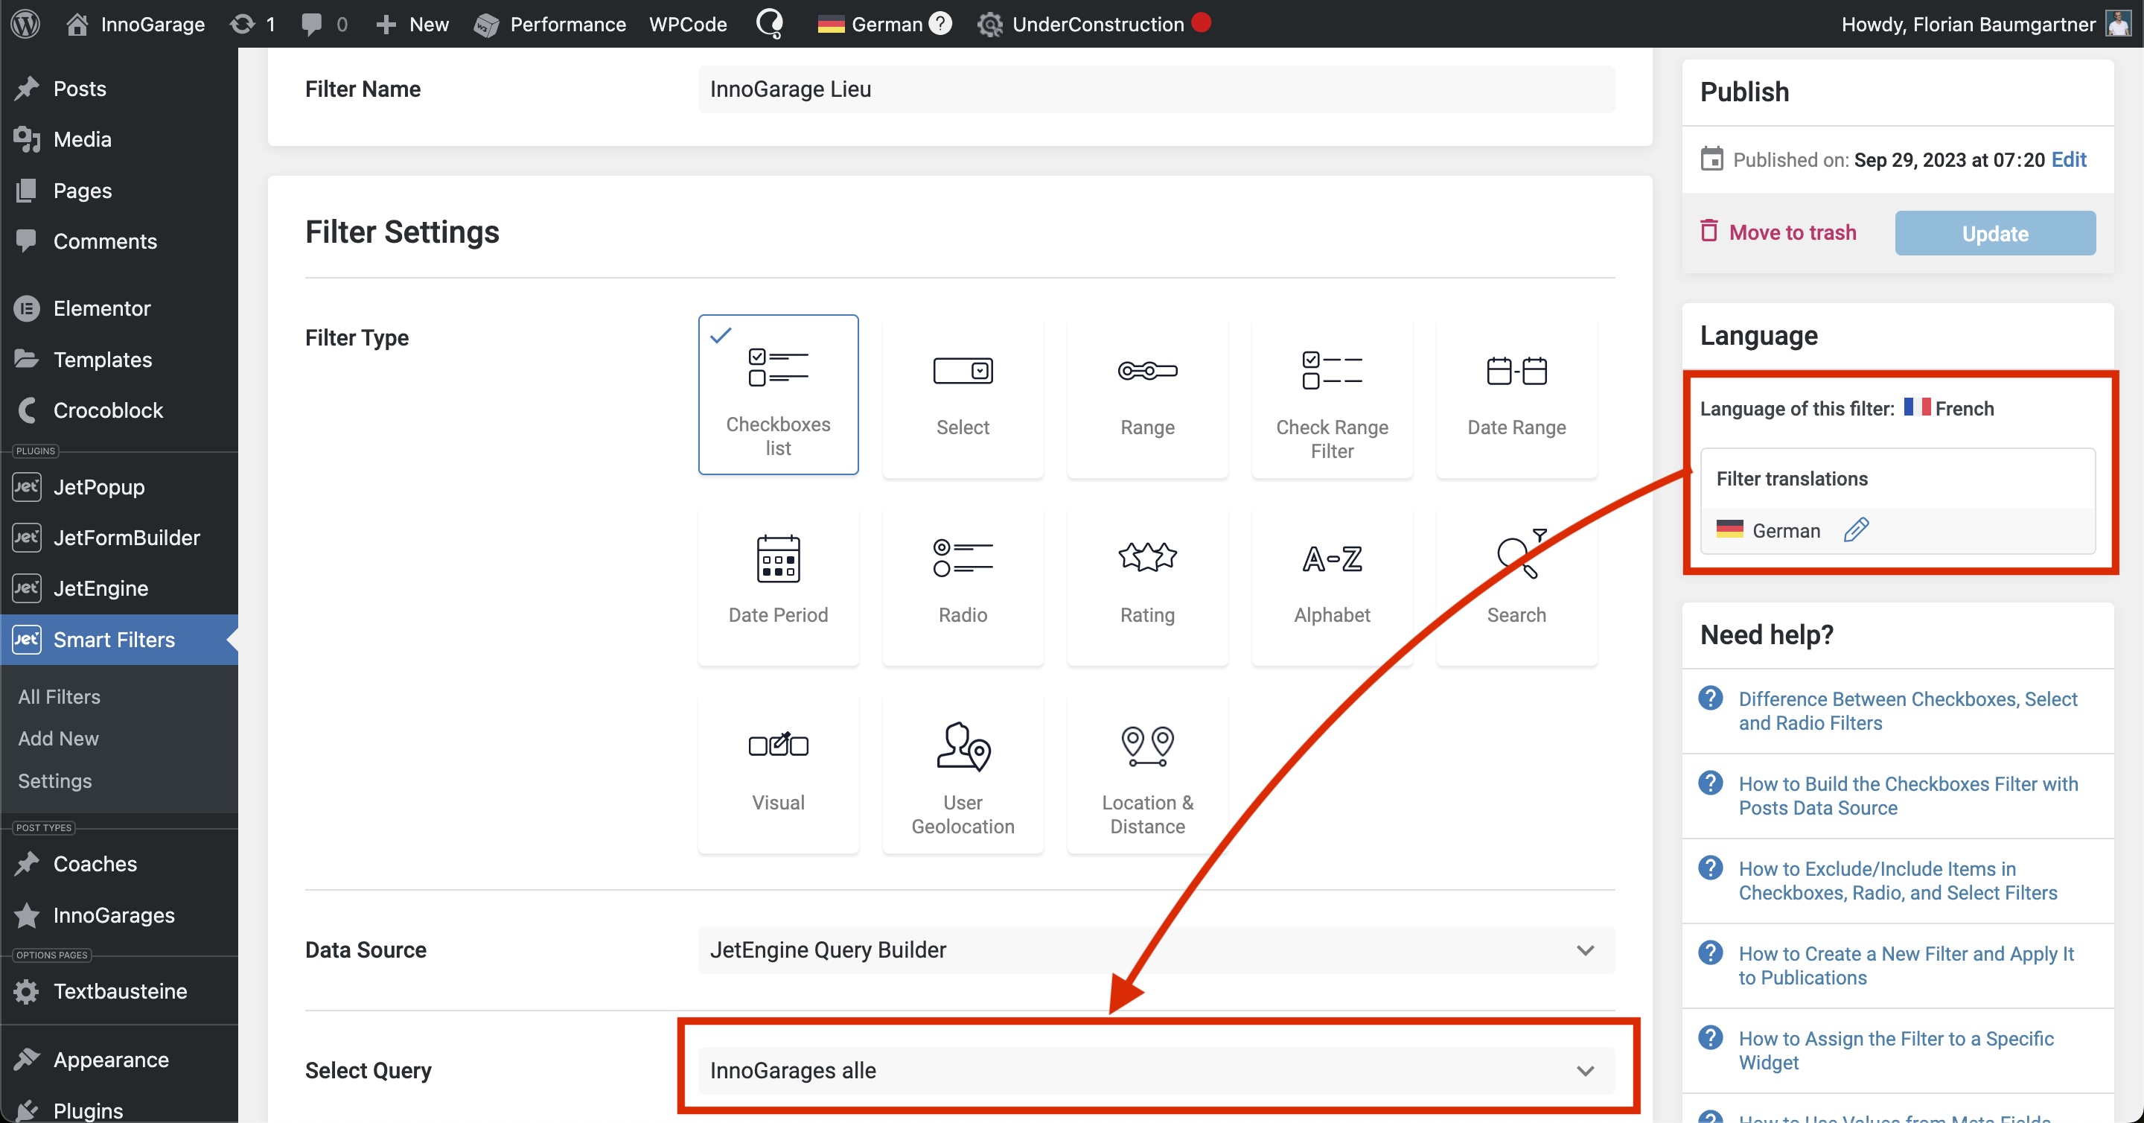This screenshot has height=1123, width=2144.
Task: Go to All Filters submenu
Action: coord(59,697)
